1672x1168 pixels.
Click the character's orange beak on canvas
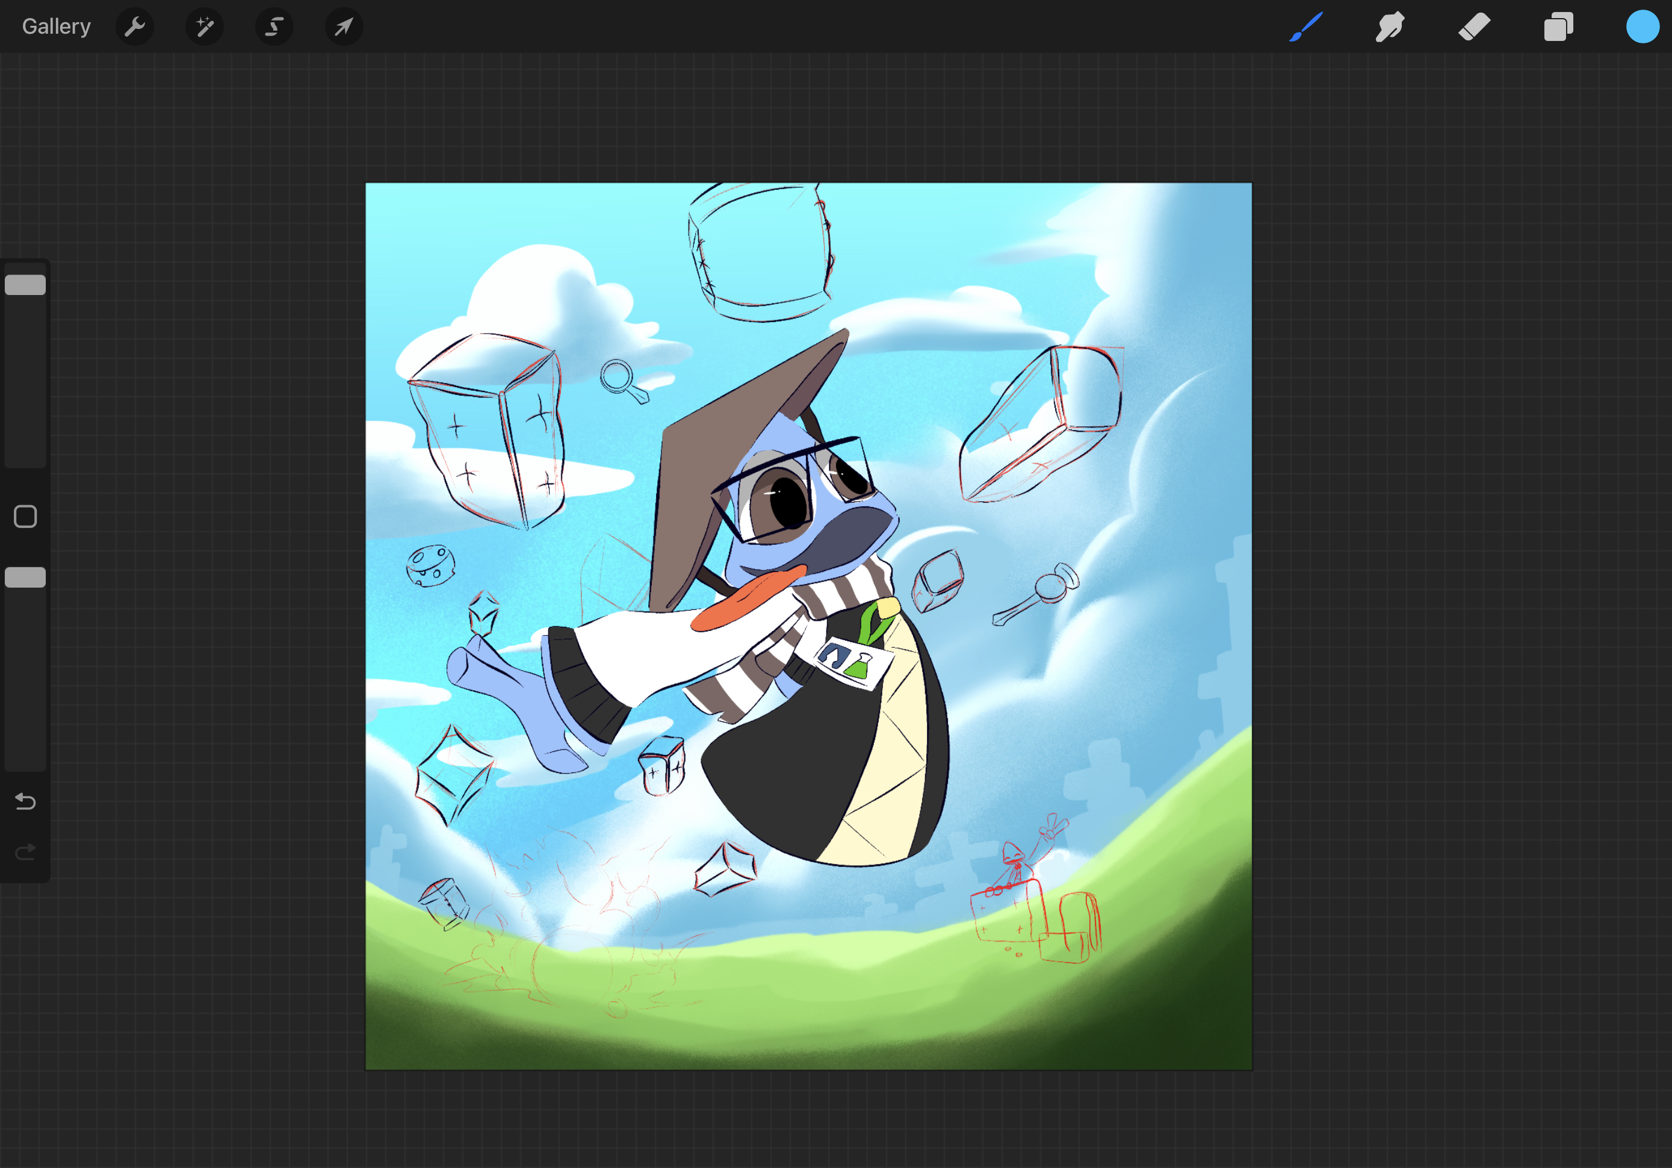pos(748,597)
